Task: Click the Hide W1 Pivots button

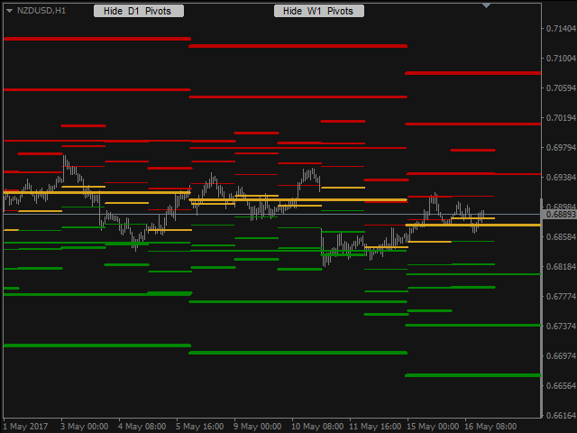Action: coord(319,11)
